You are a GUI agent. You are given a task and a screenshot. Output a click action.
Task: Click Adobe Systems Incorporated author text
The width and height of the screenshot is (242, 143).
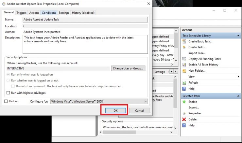[x=42, y=32]
